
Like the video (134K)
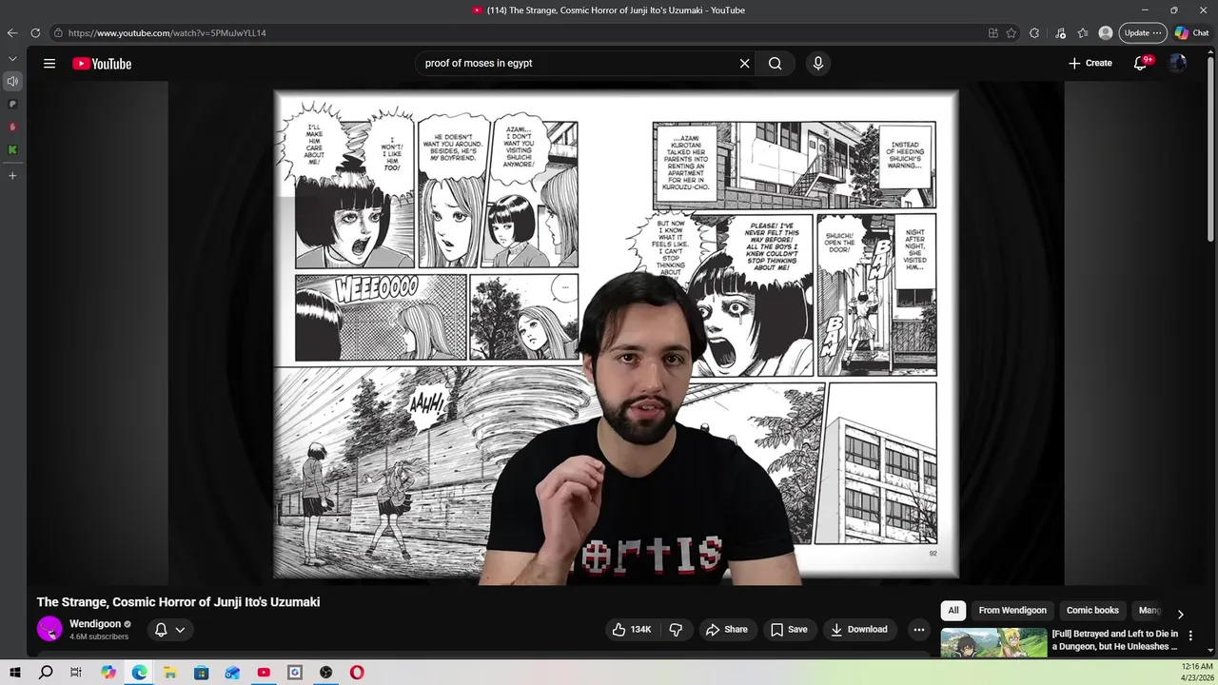tap(632, 629)
